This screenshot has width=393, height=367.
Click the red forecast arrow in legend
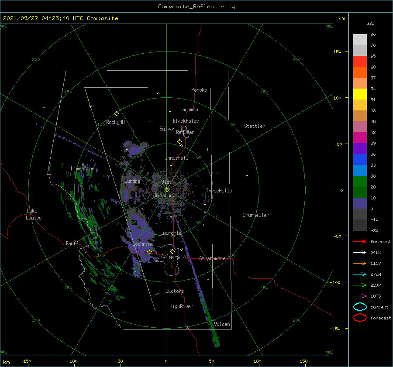360,241
